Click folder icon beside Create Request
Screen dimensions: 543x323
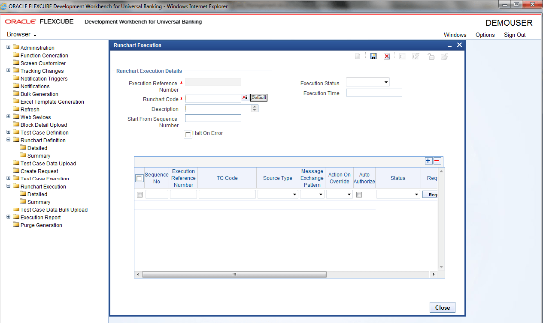coord(16,171)
